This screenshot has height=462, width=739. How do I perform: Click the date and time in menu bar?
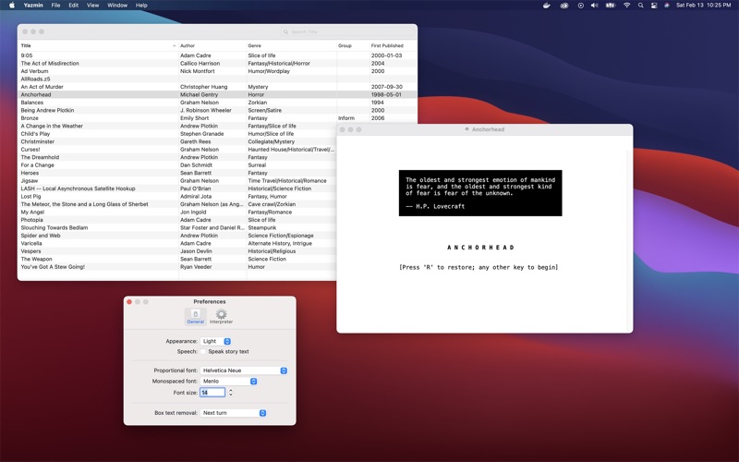703,6
